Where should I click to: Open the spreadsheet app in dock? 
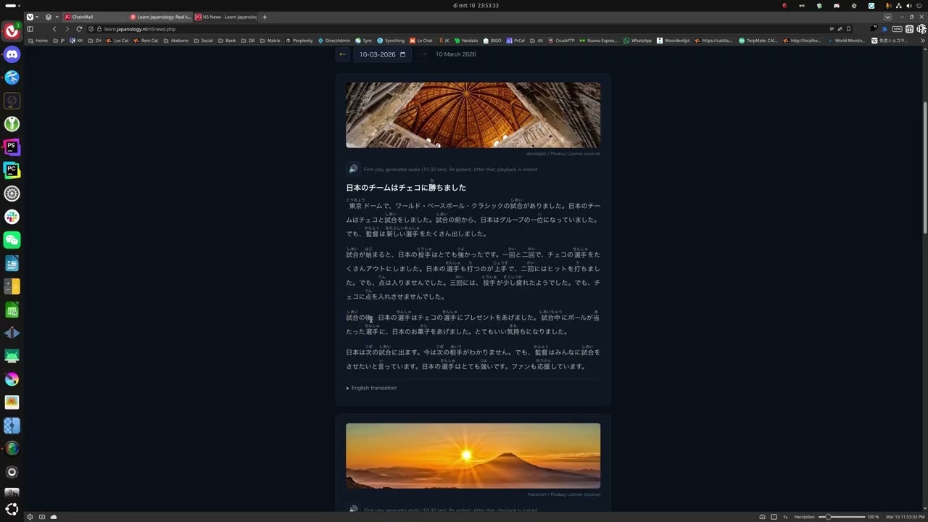point(12,310)
